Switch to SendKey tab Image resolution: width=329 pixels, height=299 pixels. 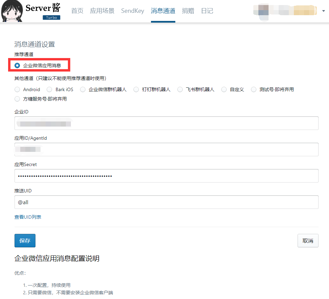pyautogui.click(x=133, y=11)
